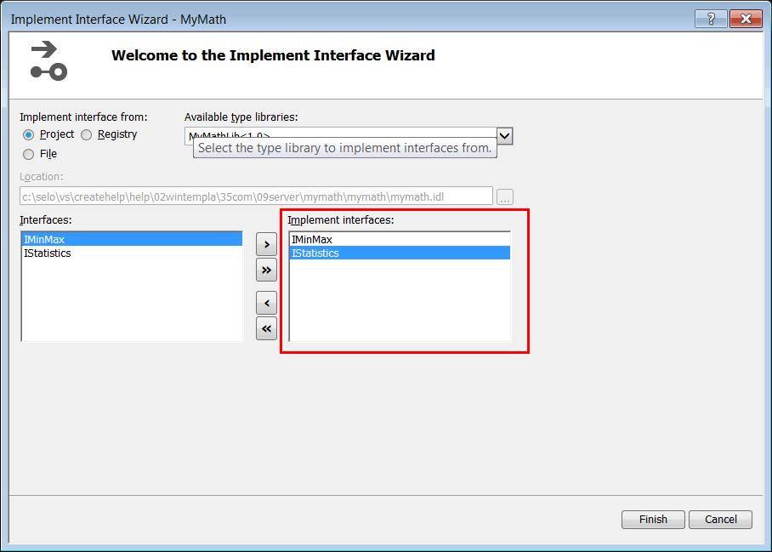Image resolution: width=772 pixels, height=552 pixels.
Task: Click the Location path input field
Action: (x=256, y=196)
